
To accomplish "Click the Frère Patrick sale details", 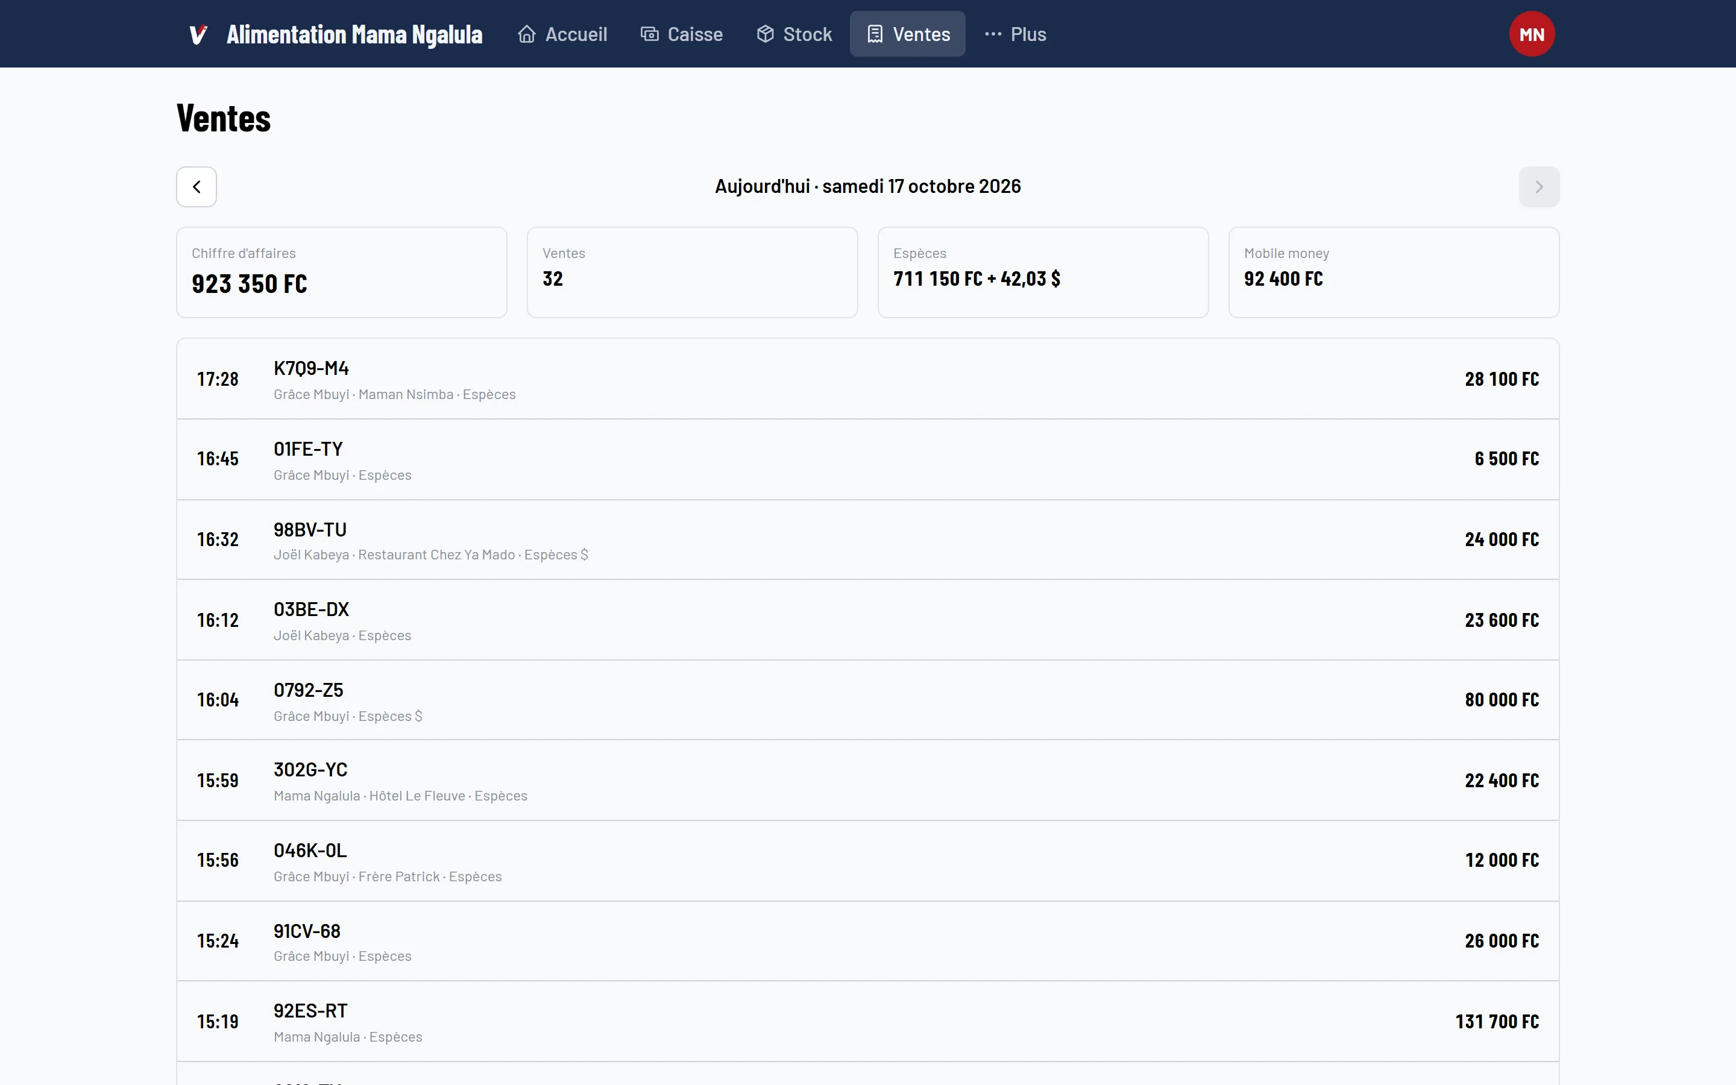I will (388, 876).
